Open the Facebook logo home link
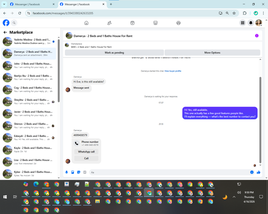This screenshot has height=214, width=268. 6,23
